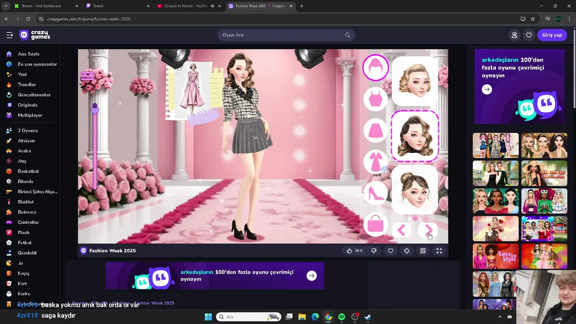Open Love Style game thumbnail
The width and height of the screenshot is (576, 324).
coord(495,256)
